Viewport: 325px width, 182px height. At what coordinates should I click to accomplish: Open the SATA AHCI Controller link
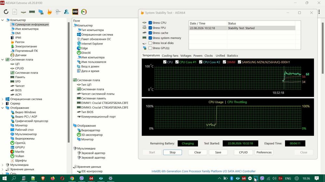point(203,171)
